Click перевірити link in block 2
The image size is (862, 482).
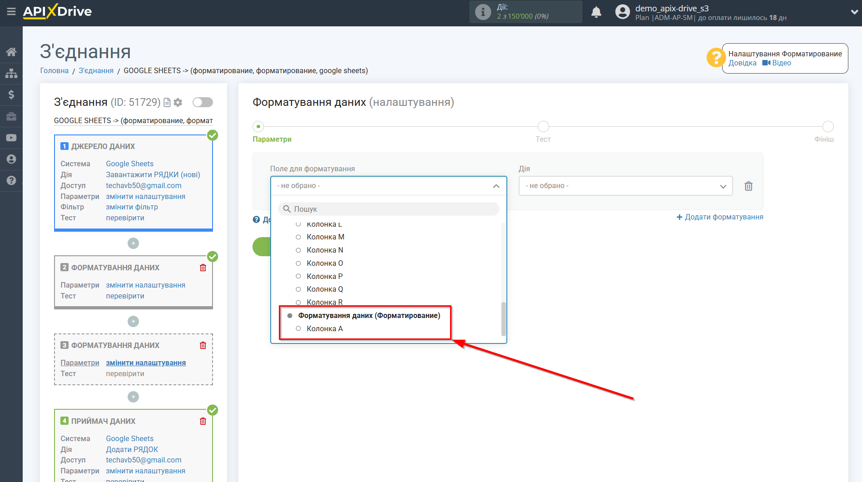tap(125, 296)
